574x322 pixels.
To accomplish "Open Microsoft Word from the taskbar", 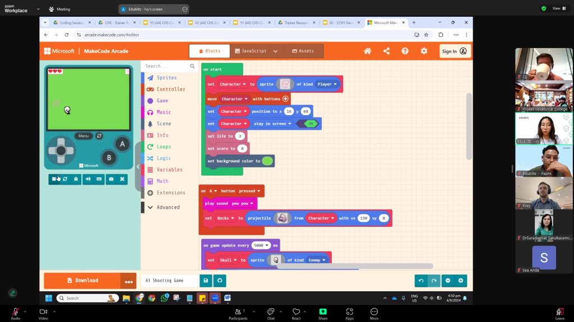I will point(228,298).
